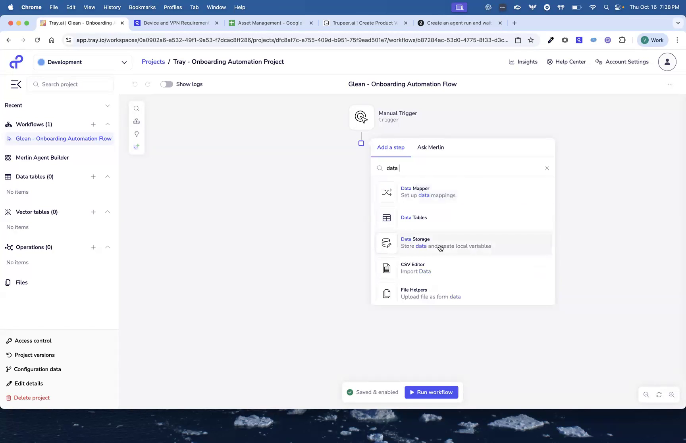Open the Chrome profile labeled Work

pos(652,40)
